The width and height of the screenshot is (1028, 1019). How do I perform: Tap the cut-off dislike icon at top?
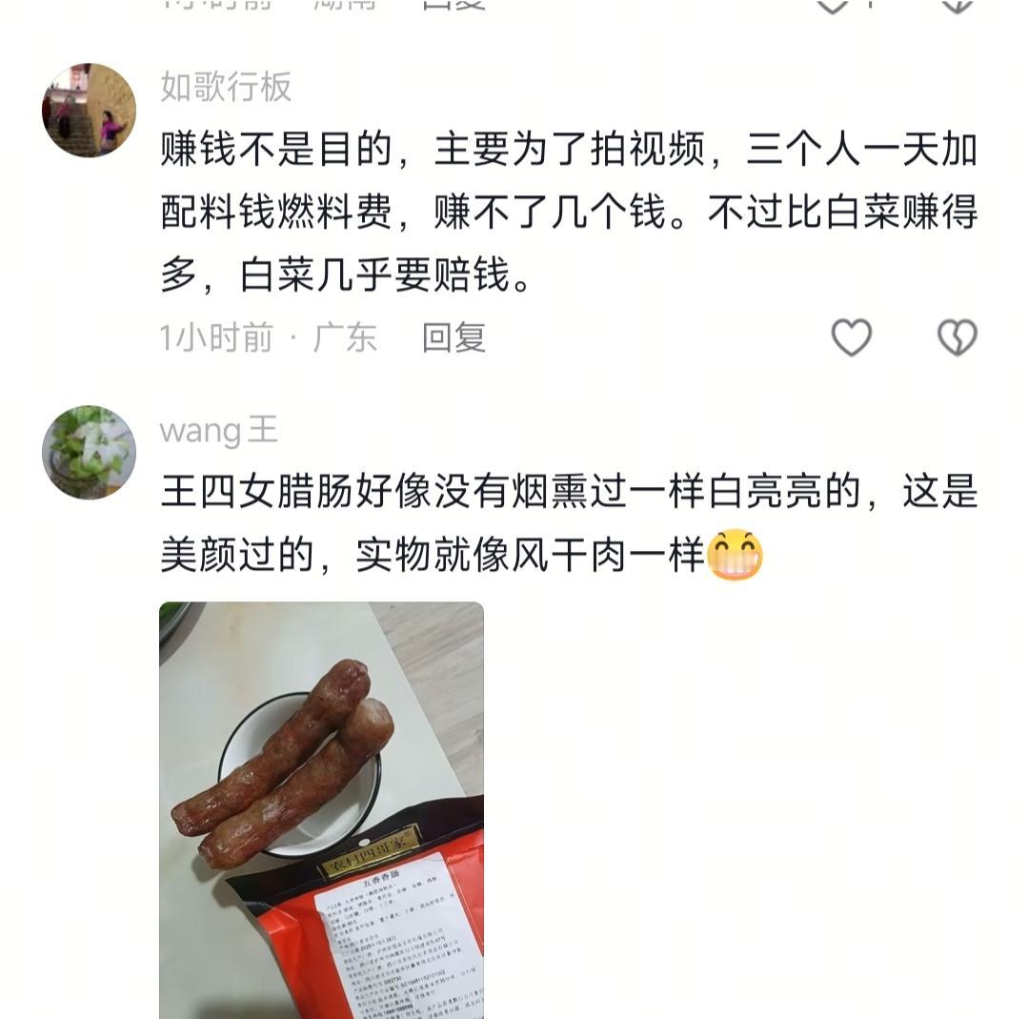[957, 6]
